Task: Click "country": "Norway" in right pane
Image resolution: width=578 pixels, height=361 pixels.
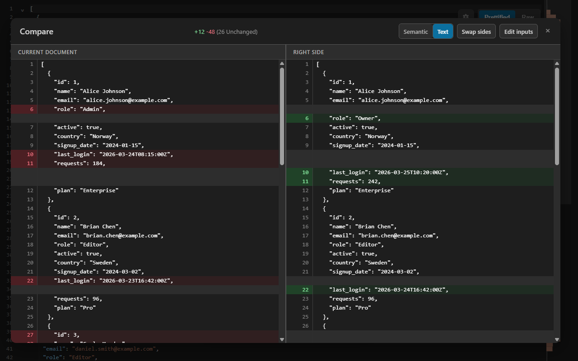Action: click(361, 136)
